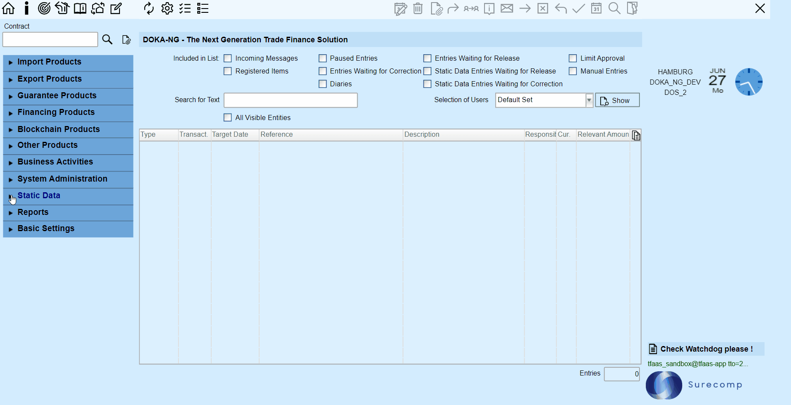Tick the Registered Items checkbox
This screenshot has height=405, width=791.
(228, 71)
